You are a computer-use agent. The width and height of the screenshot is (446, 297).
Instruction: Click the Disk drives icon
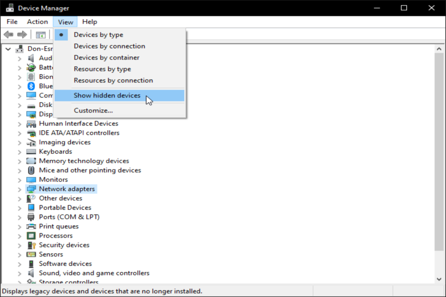tap(31, 106)
